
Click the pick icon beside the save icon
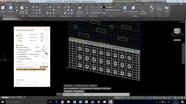click(46, 67)
